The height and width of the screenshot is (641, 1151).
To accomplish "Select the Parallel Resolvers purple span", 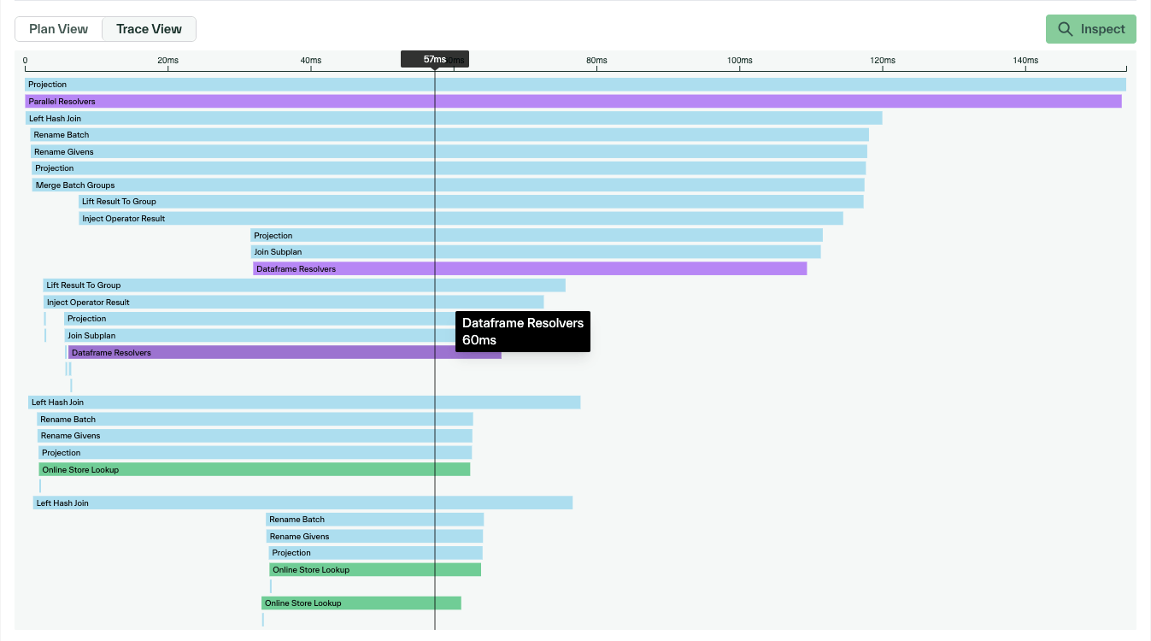I will click(x=573, y=102).
